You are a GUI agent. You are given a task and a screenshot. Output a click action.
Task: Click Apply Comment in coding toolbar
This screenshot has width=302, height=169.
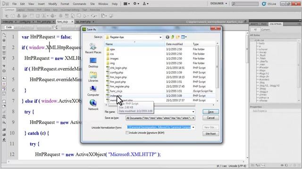coord(4,101)
